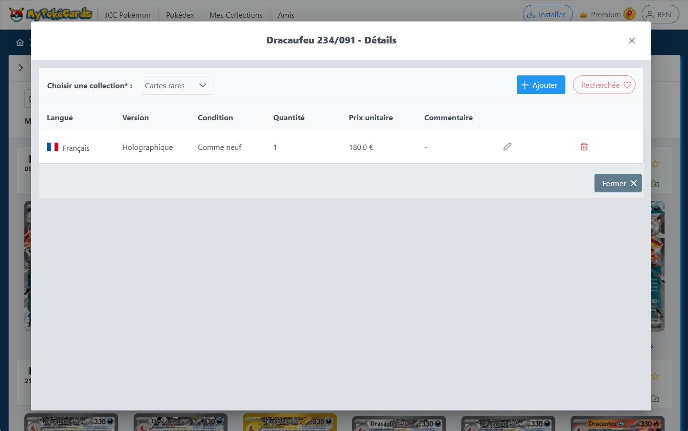Click the French flag icon in the Langue column
Screen dimensions: 688x431
pos(52,147)
